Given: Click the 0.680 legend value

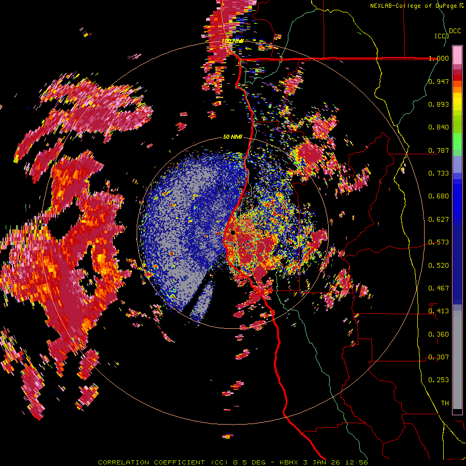Looking at the screenshot, I should (439, 196).
